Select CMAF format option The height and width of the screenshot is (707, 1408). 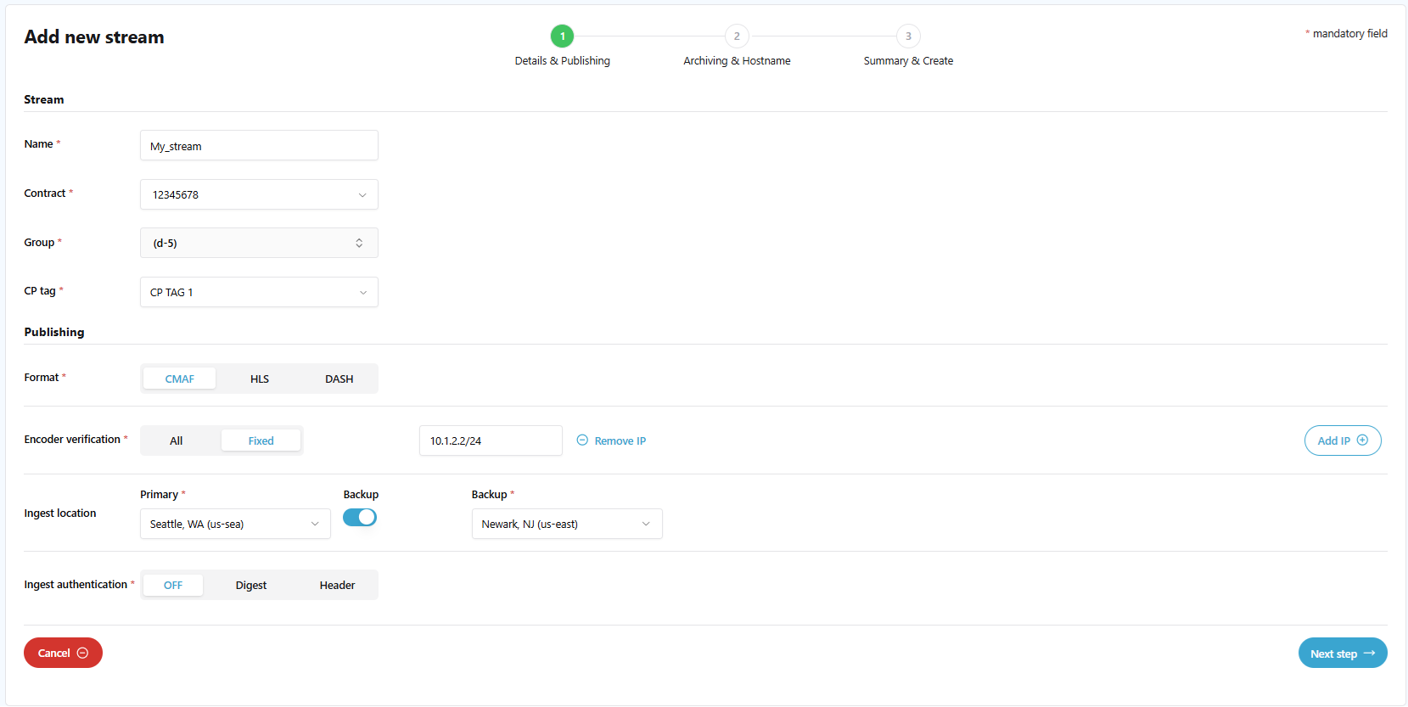(x=179, y=379)
